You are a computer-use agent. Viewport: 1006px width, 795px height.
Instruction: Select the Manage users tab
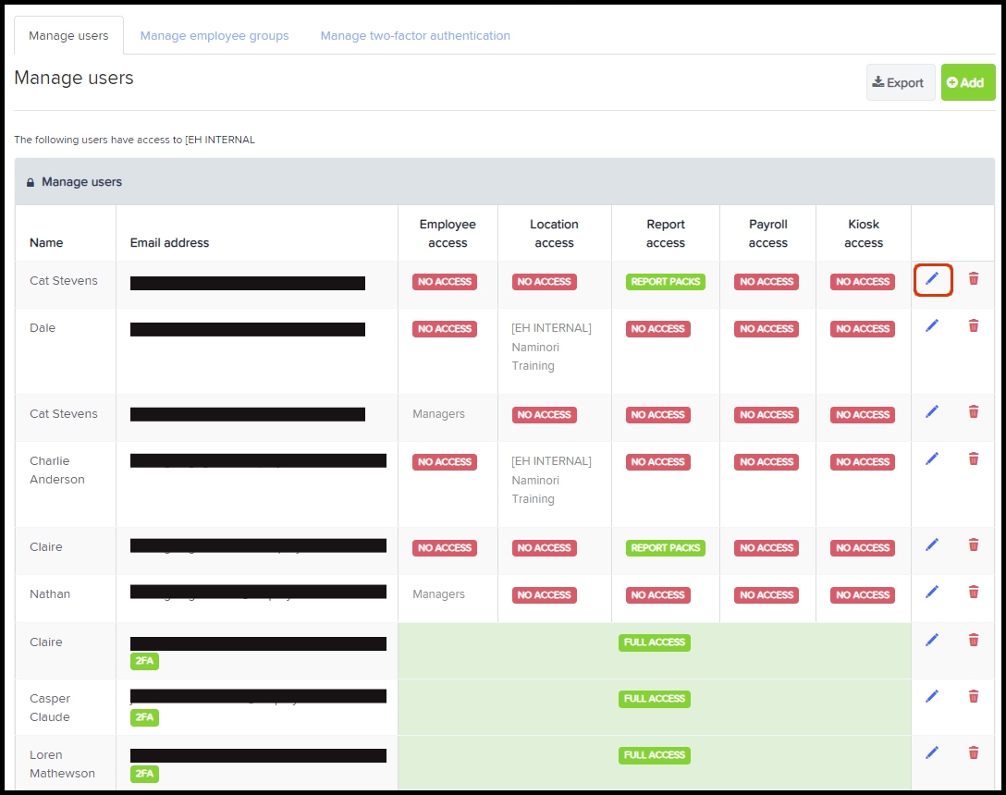68,36
